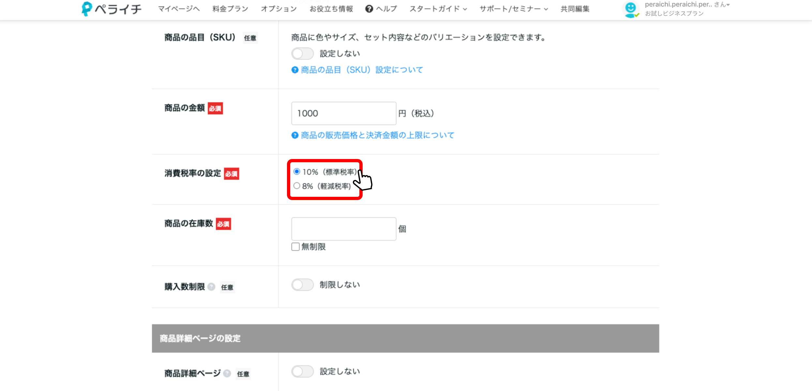812x391 pixels.
Task: Click the 消費税率の設定 label
Action: 193,173
